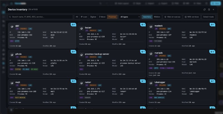Click the mqtt device type icon

[x=12, y=83]
